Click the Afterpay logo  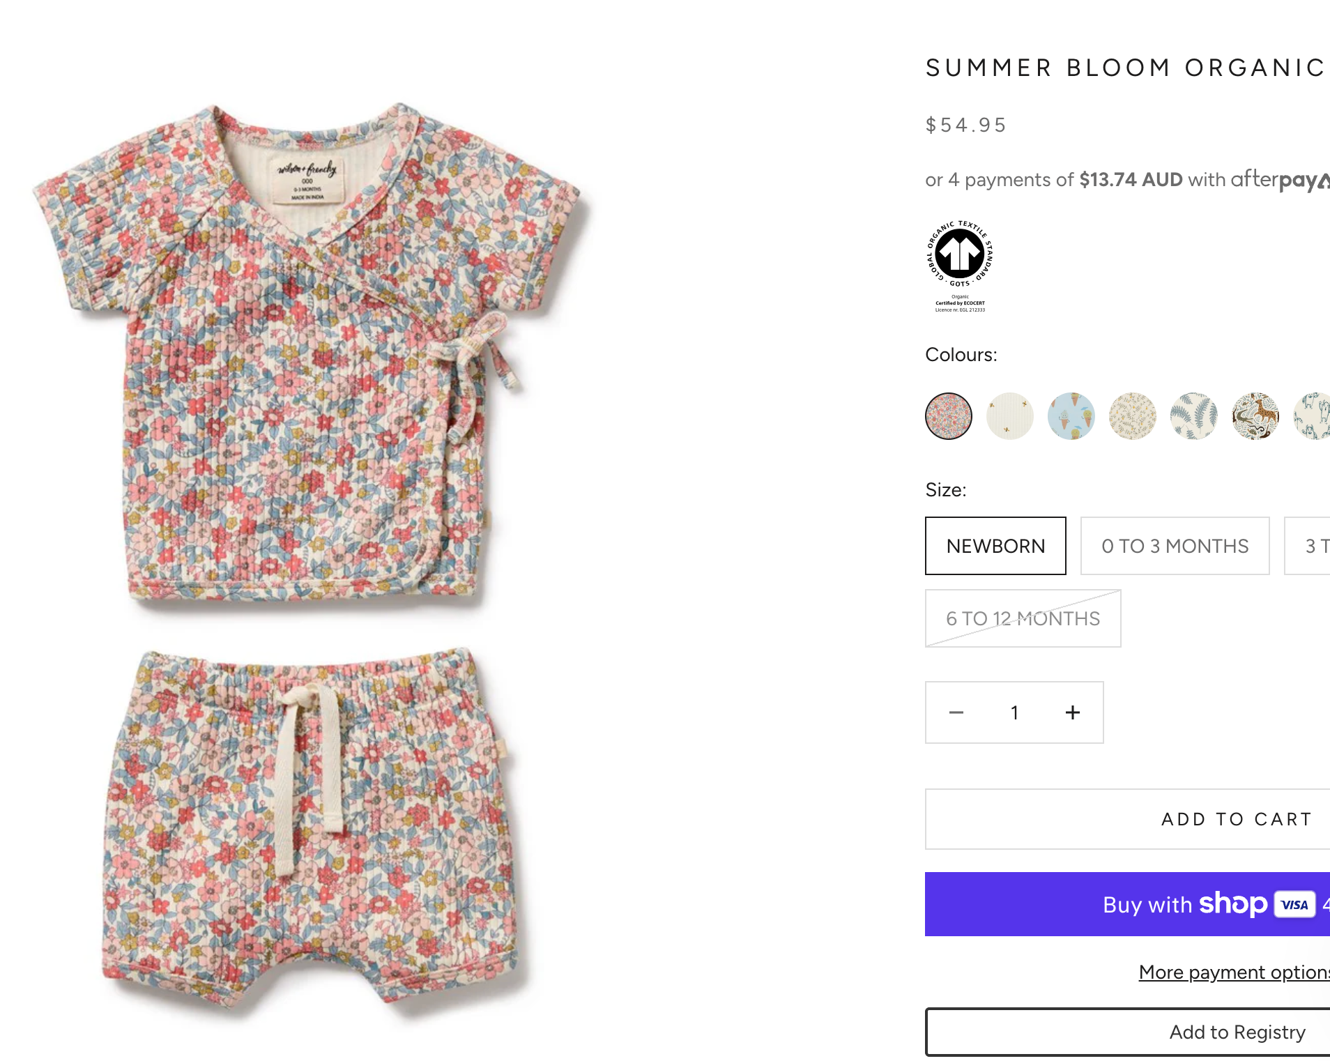(1280, 180)
